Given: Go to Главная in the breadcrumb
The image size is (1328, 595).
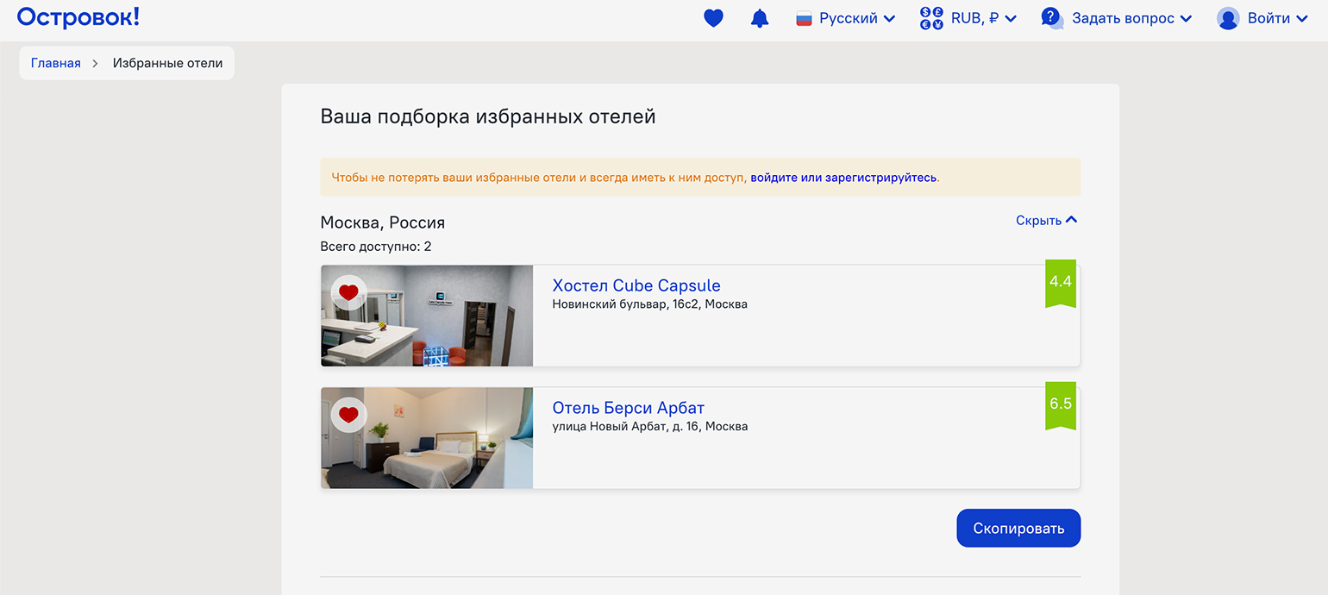Looking at the screenshot, I should click(x=56, y=63).
